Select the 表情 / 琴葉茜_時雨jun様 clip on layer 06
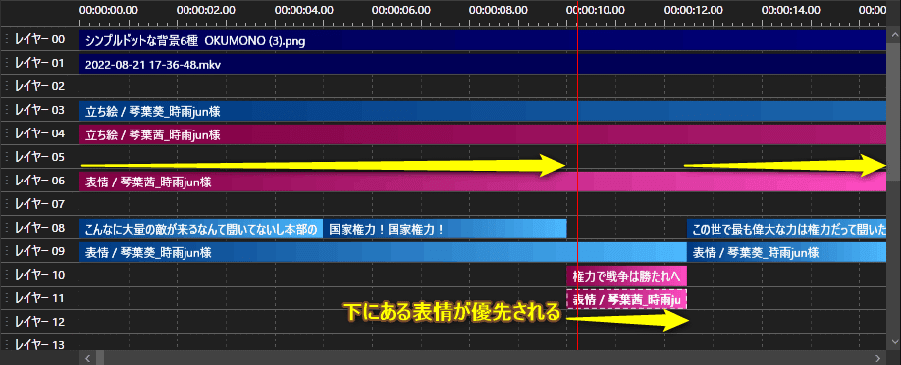 tap(483, 182)
